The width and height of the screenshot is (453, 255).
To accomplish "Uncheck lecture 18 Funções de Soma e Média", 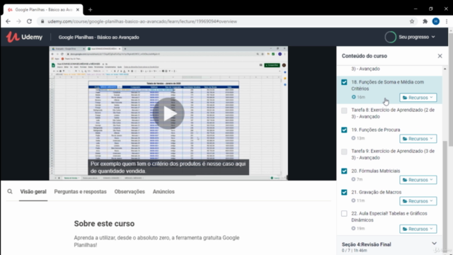I will pos(344,82).
